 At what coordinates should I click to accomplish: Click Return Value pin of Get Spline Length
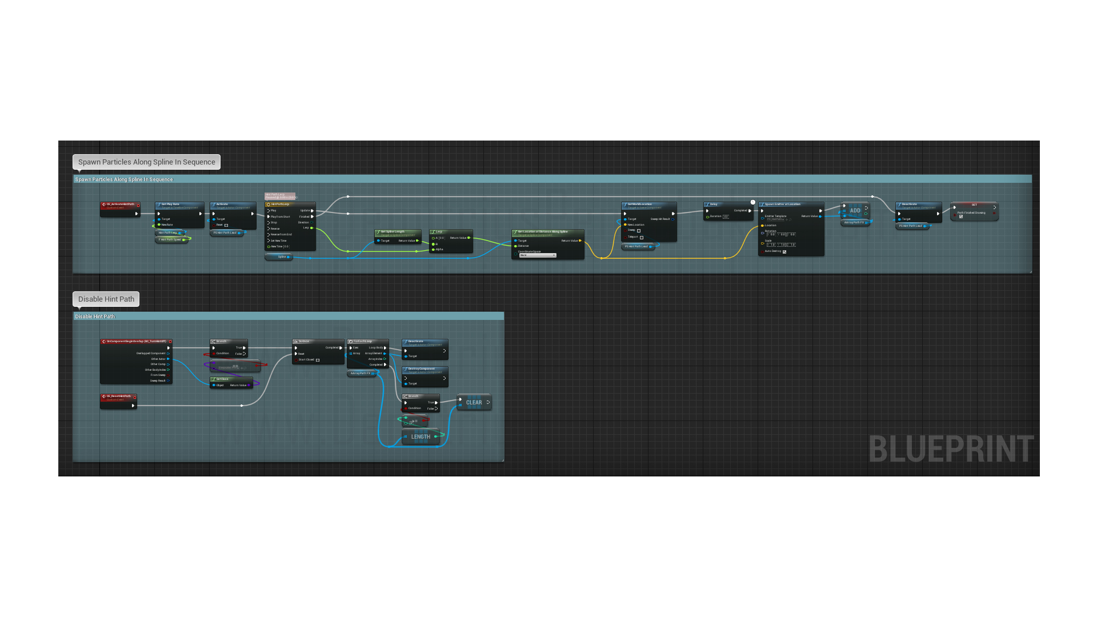417,241
